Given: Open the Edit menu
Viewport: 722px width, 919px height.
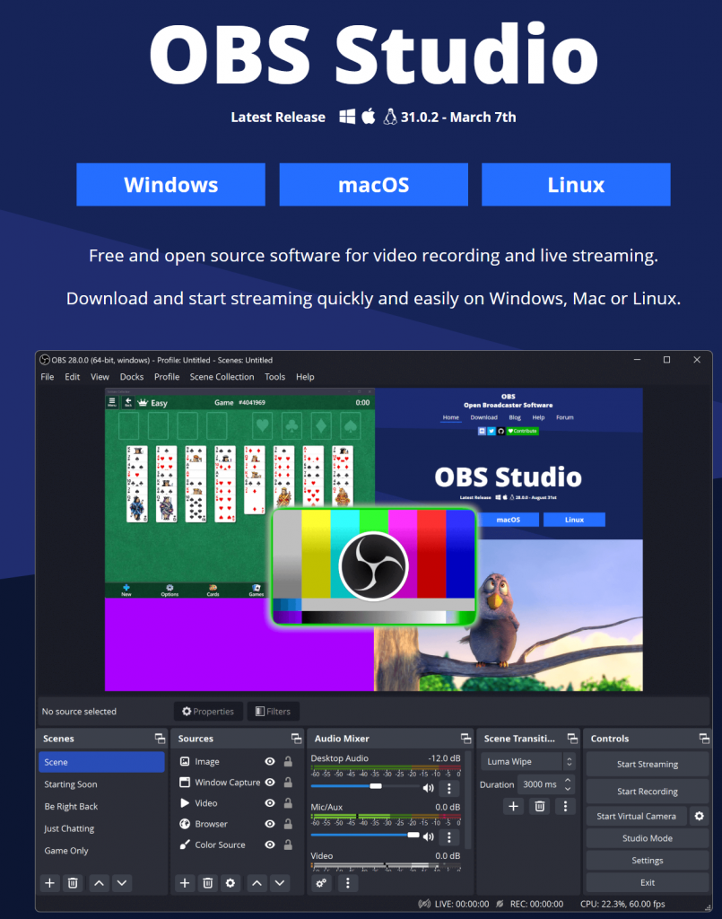Looking at the screenshot, I should click(73, 377).
